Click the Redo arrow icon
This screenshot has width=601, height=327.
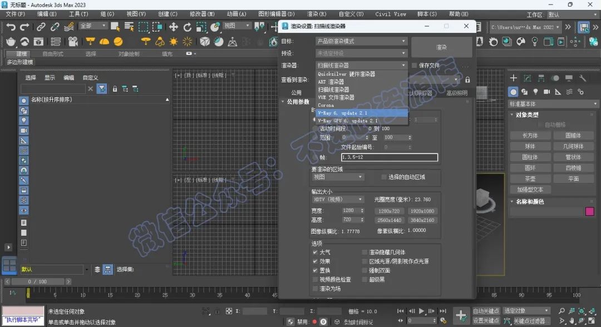(x=24, y=27)
